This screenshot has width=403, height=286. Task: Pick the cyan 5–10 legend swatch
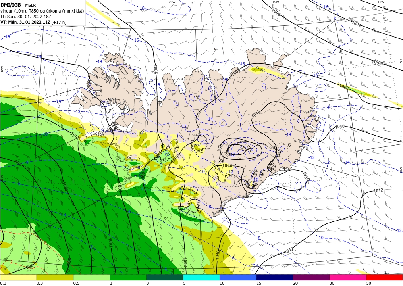point(201,277)
